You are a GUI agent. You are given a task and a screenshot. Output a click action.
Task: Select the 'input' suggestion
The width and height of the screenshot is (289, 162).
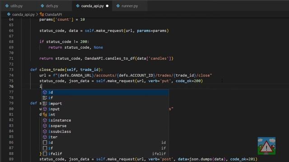point(105,109)
